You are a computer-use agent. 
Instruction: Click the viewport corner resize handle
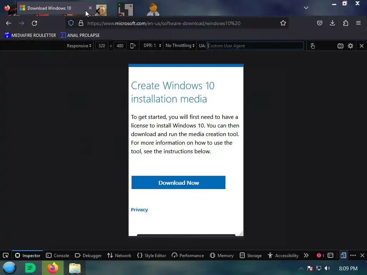tap(241, 233)
